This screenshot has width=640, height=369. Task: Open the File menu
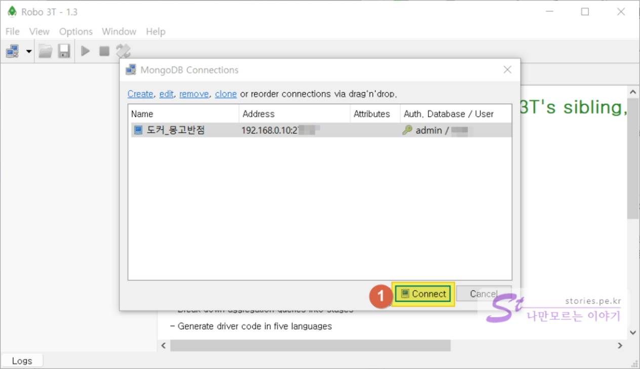click(x=12, y=31)
